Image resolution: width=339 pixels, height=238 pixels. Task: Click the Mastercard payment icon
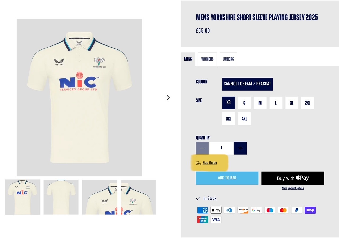(x=283, y=210)
